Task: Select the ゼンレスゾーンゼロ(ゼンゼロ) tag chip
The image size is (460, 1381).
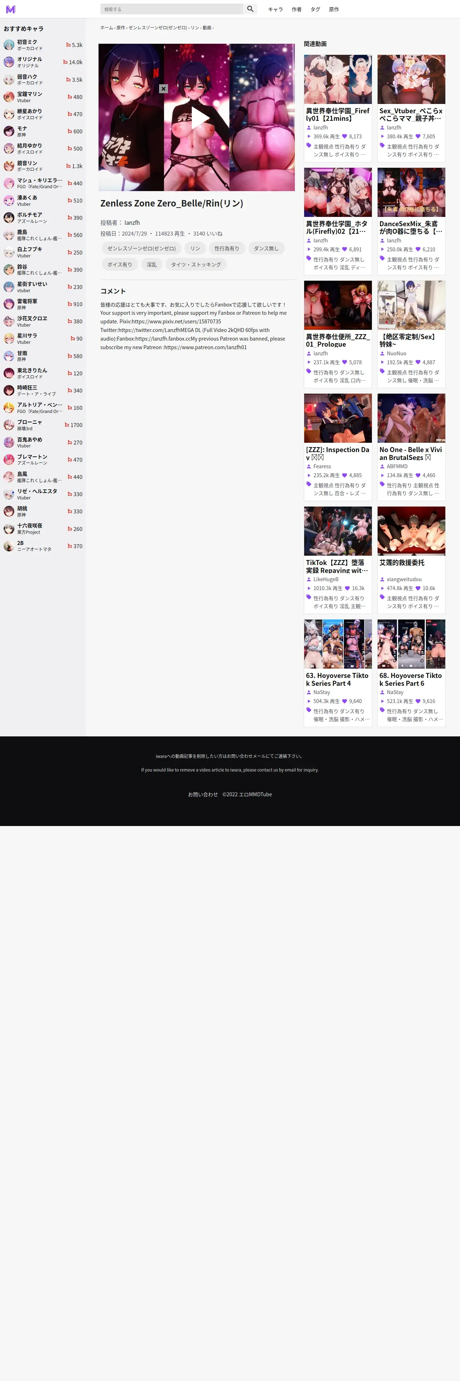Action: point(142,248)
